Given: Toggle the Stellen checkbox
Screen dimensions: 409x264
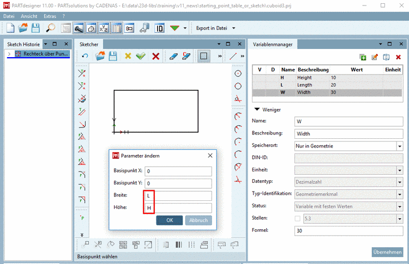Looking at the screenshot, I should [x=298, y=218].
